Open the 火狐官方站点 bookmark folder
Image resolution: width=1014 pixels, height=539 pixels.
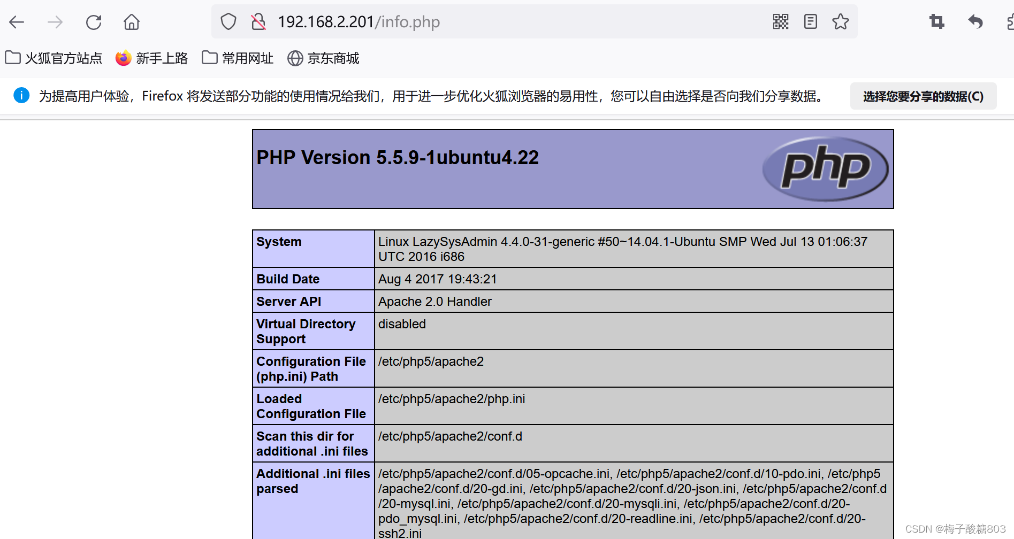click(54, 58)
